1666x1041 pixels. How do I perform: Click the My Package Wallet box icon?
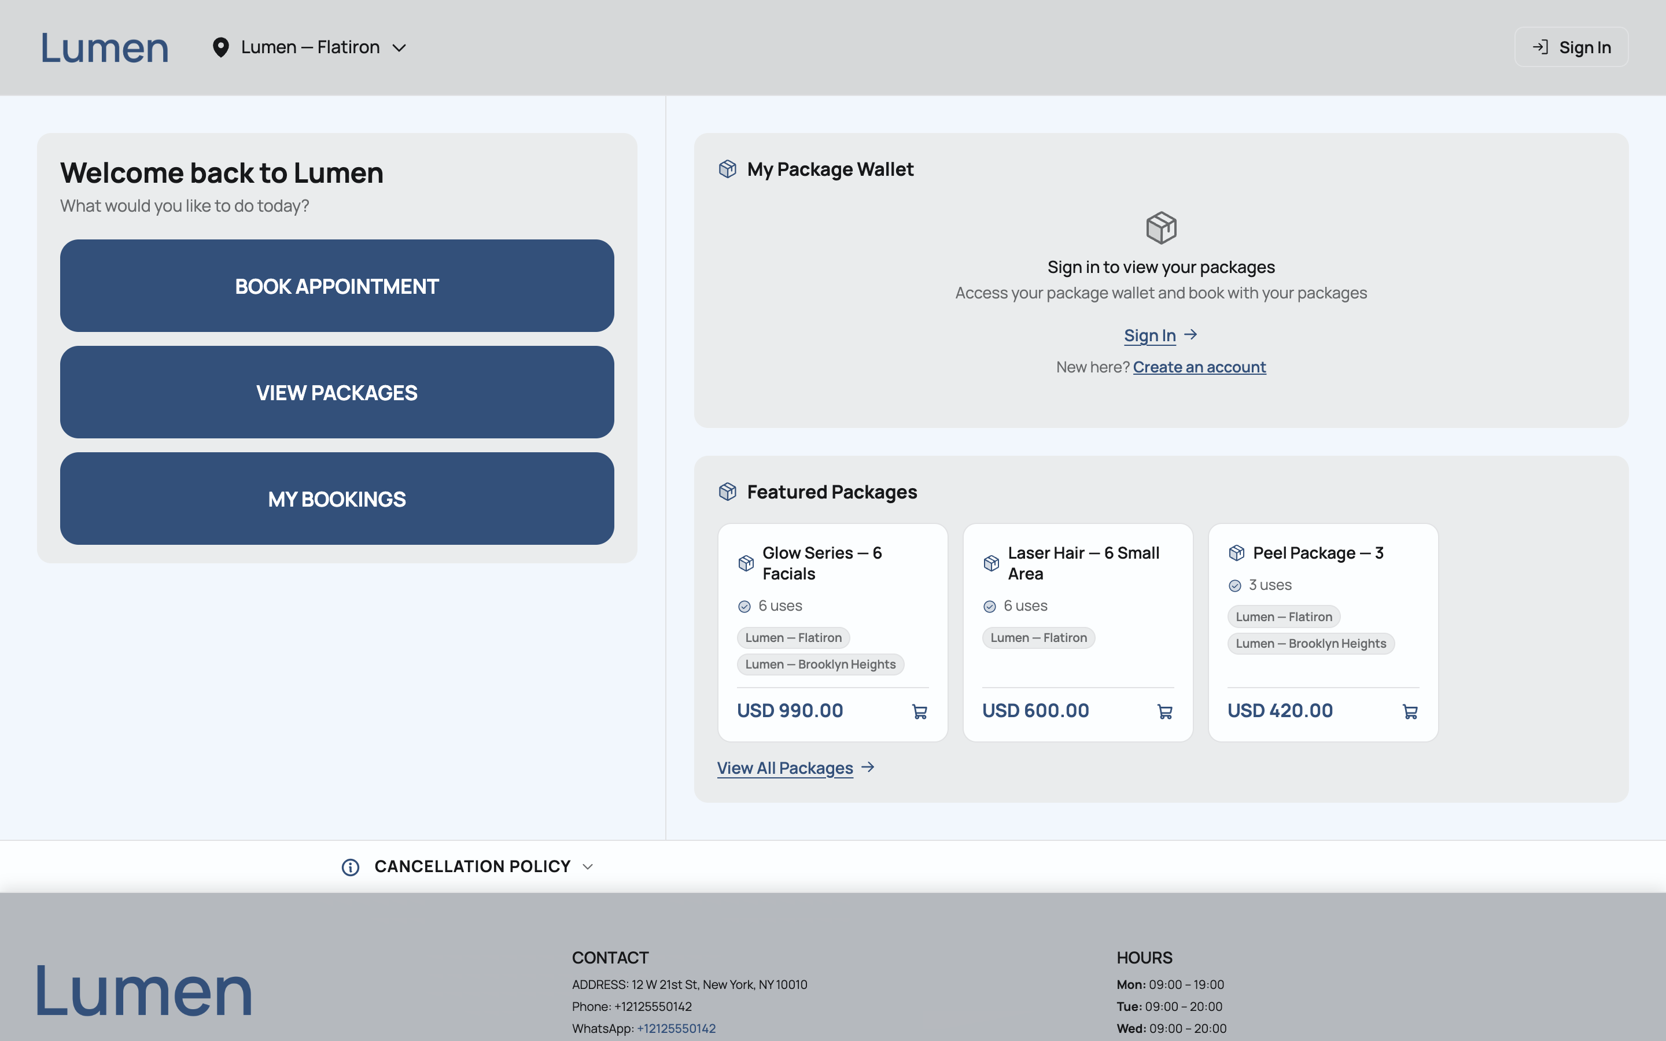pos(728,169)
